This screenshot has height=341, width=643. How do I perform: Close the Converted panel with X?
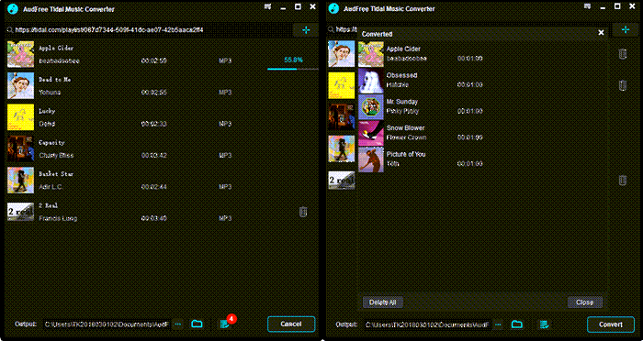tap(601, 32)
